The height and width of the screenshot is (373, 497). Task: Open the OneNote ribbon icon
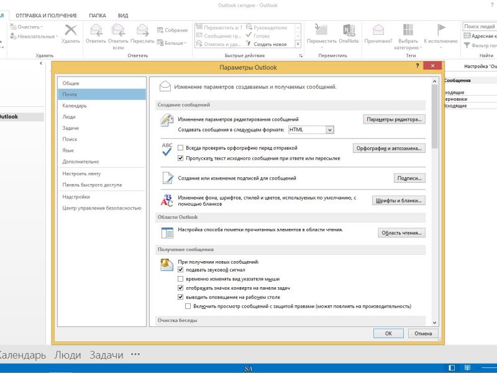point(349,30)
